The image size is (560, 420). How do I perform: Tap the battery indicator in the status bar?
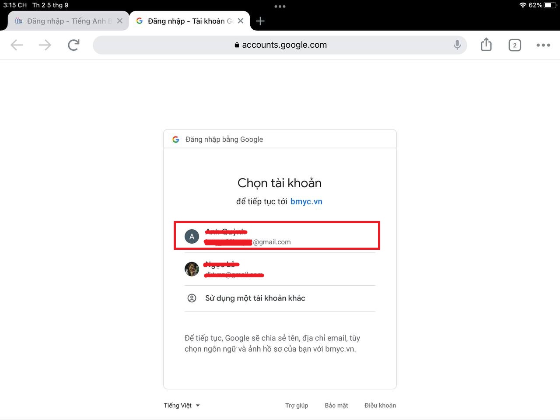550,5
